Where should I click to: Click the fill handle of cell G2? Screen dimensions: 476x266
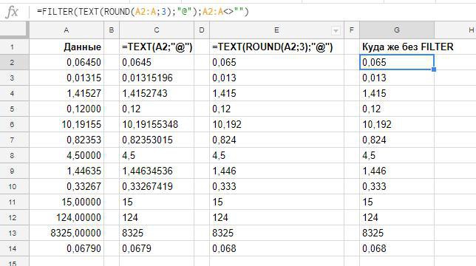click(434, 69)
